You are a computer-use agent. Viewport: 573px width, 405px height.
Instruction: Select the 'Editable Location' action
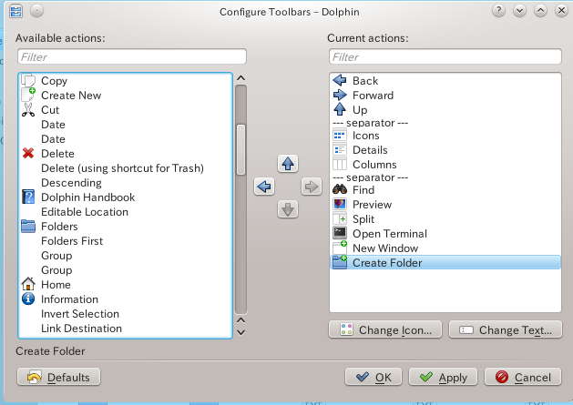(x=125, y=212)
